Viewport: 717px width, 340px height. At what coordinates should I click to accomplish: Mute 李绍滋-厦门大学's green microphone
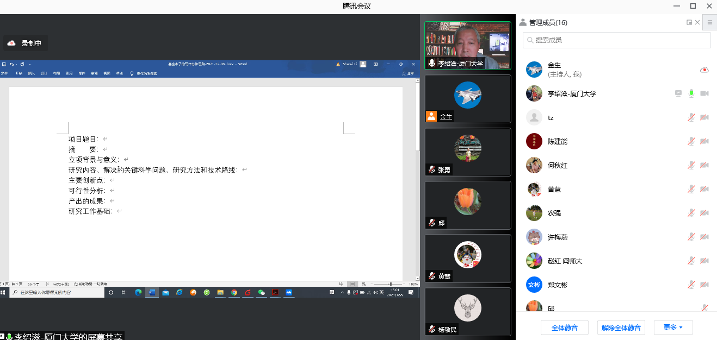pyautogui.click(x=691, y=93)
